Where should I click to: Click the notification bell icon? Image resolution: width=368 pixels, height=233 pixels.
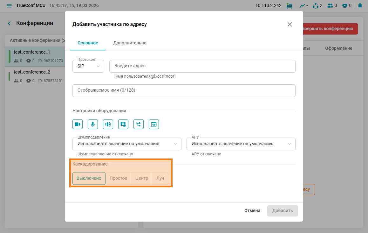(x=360, y=5)
